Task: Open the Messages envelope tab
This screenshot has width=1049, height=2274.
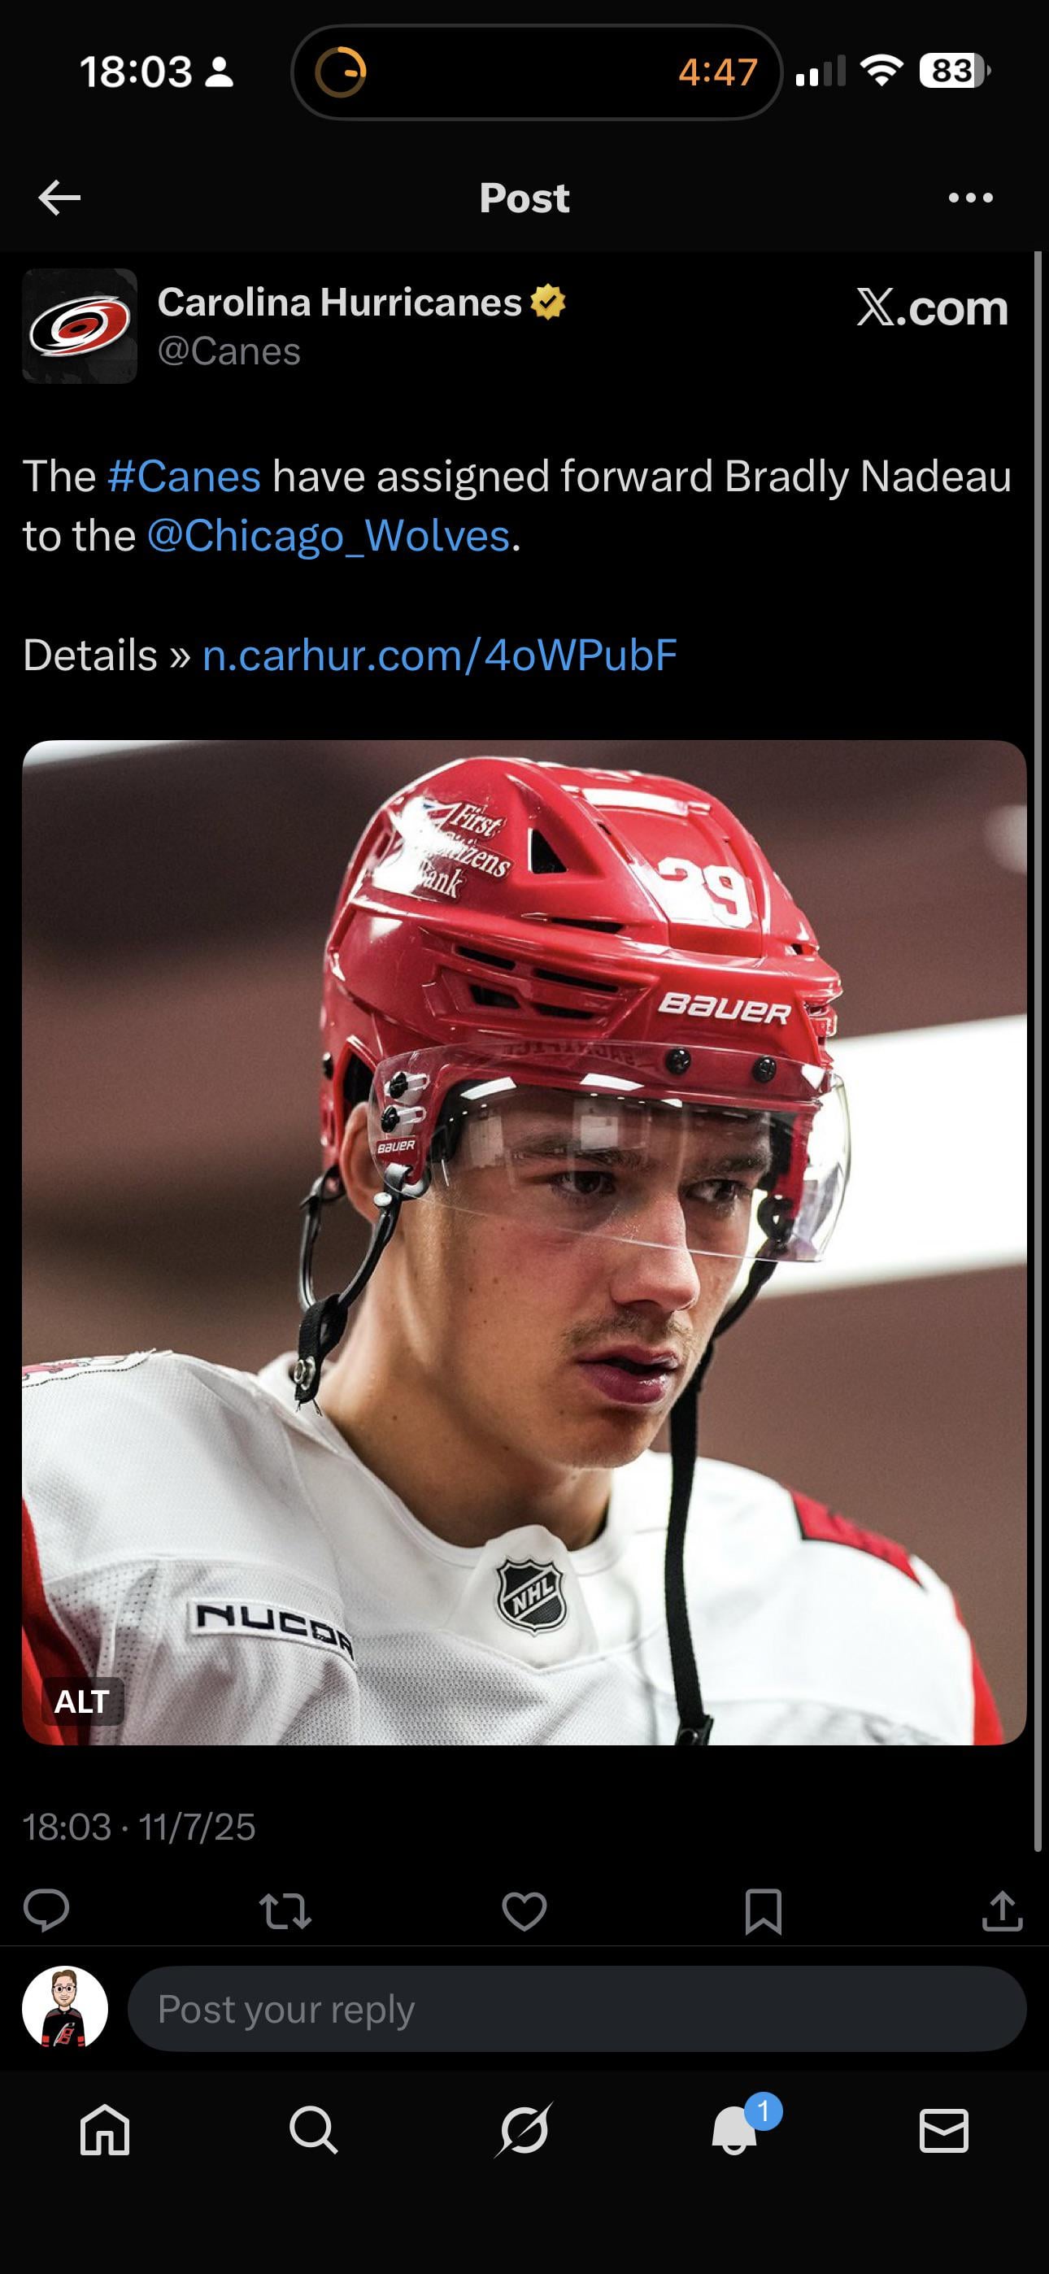Action: coord(944,2130)
